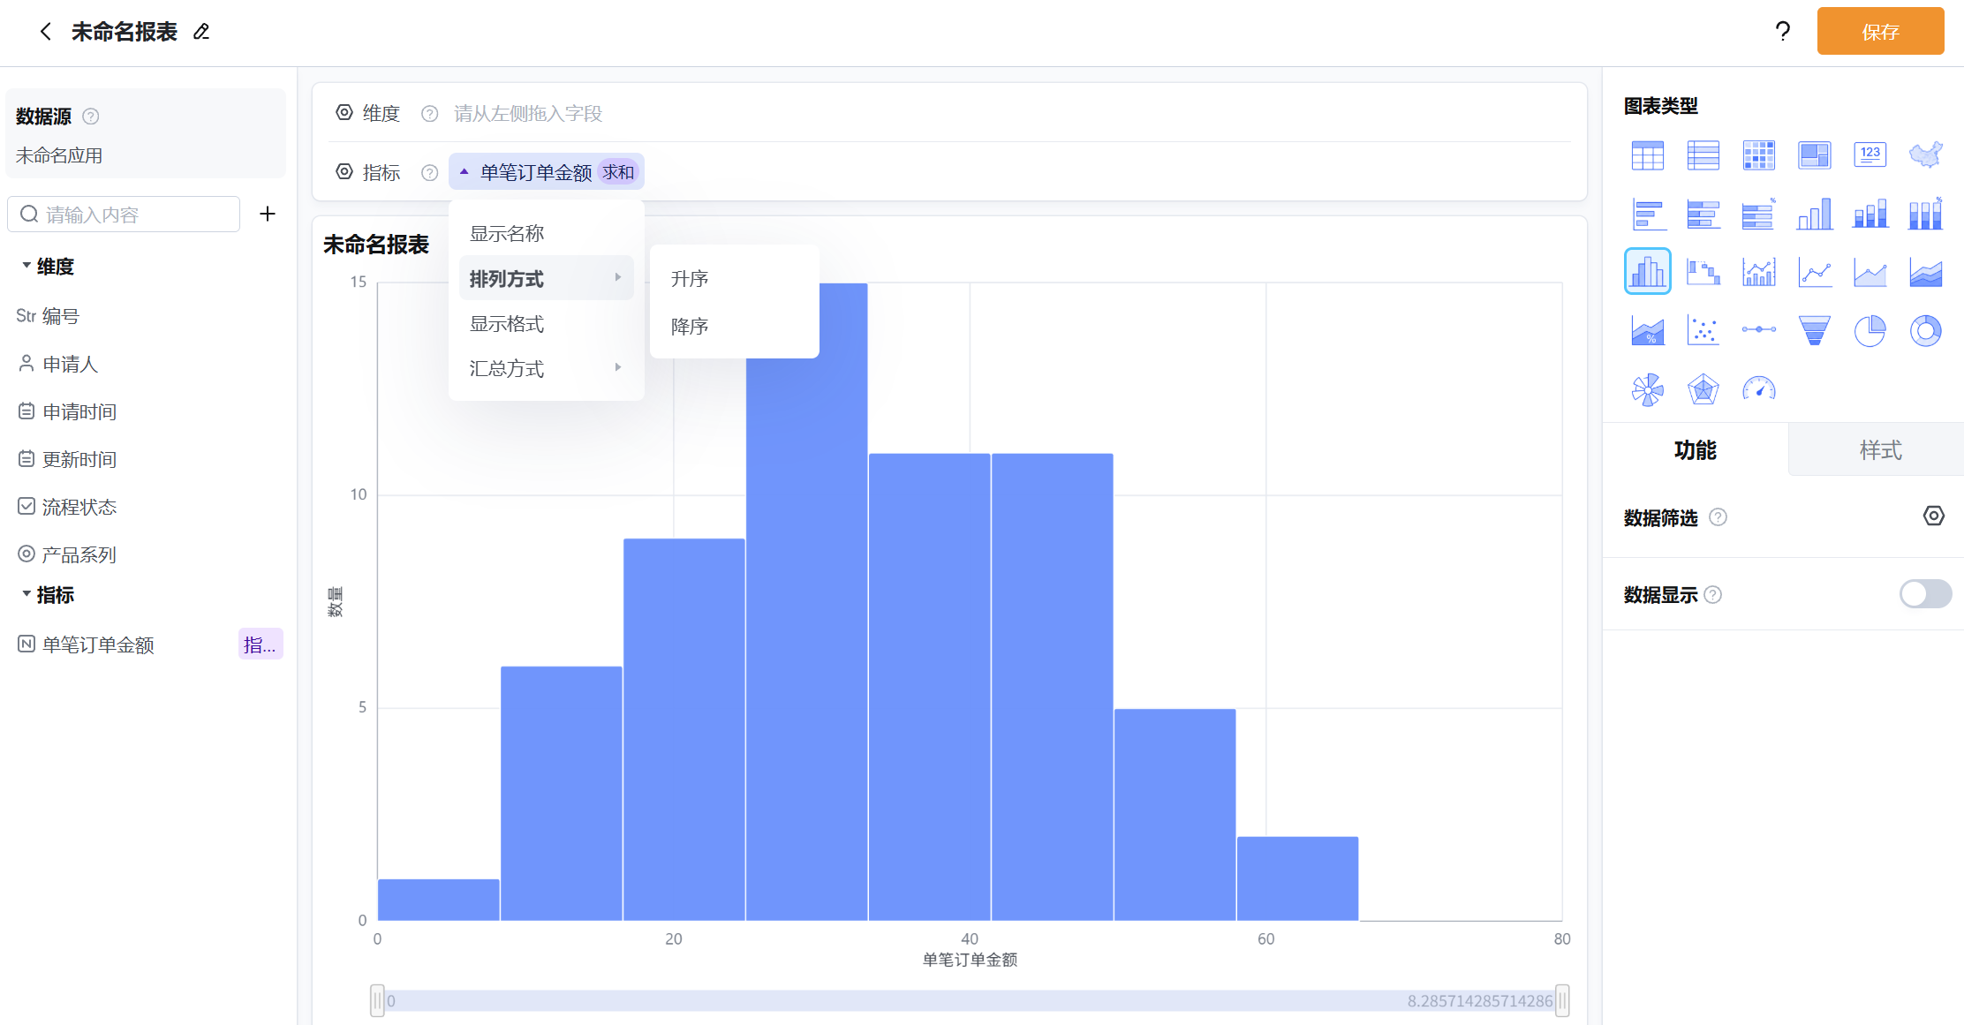Choose the horizontal bar chart type

pos(1647,214)
